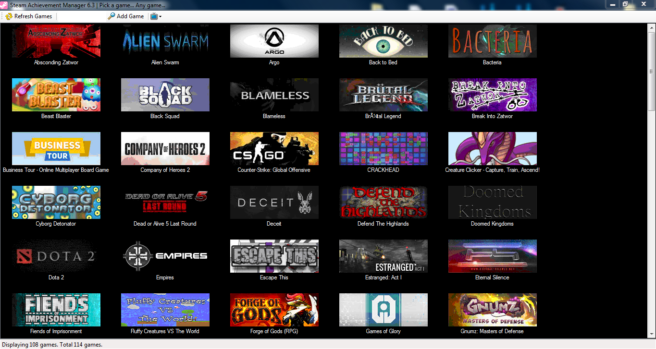Open Counter-Strike: Global Offensive achievements
The image size is (656, 349).
[x=274, y=148]
